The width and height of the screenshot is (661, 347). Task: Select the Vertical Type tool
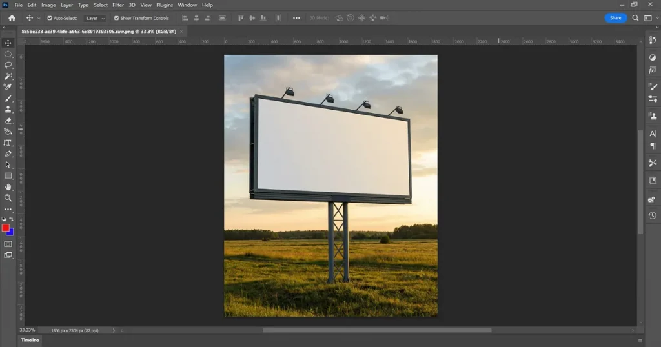[8, 143]
